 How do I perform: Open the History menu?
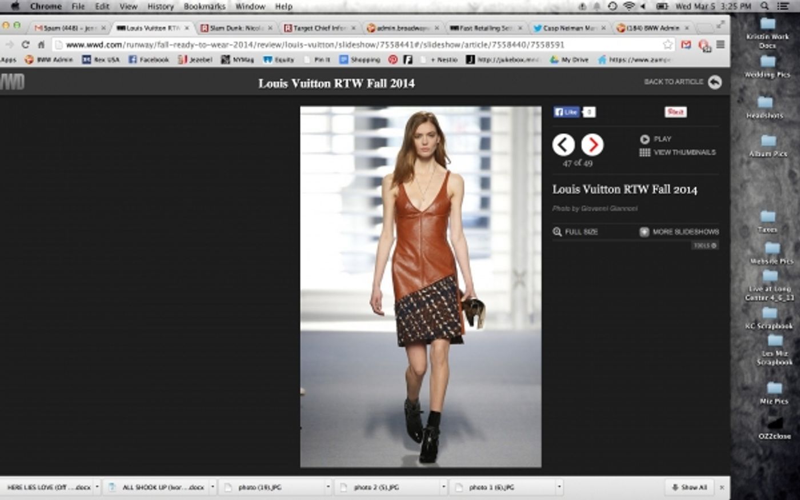[x=160, y=6]
